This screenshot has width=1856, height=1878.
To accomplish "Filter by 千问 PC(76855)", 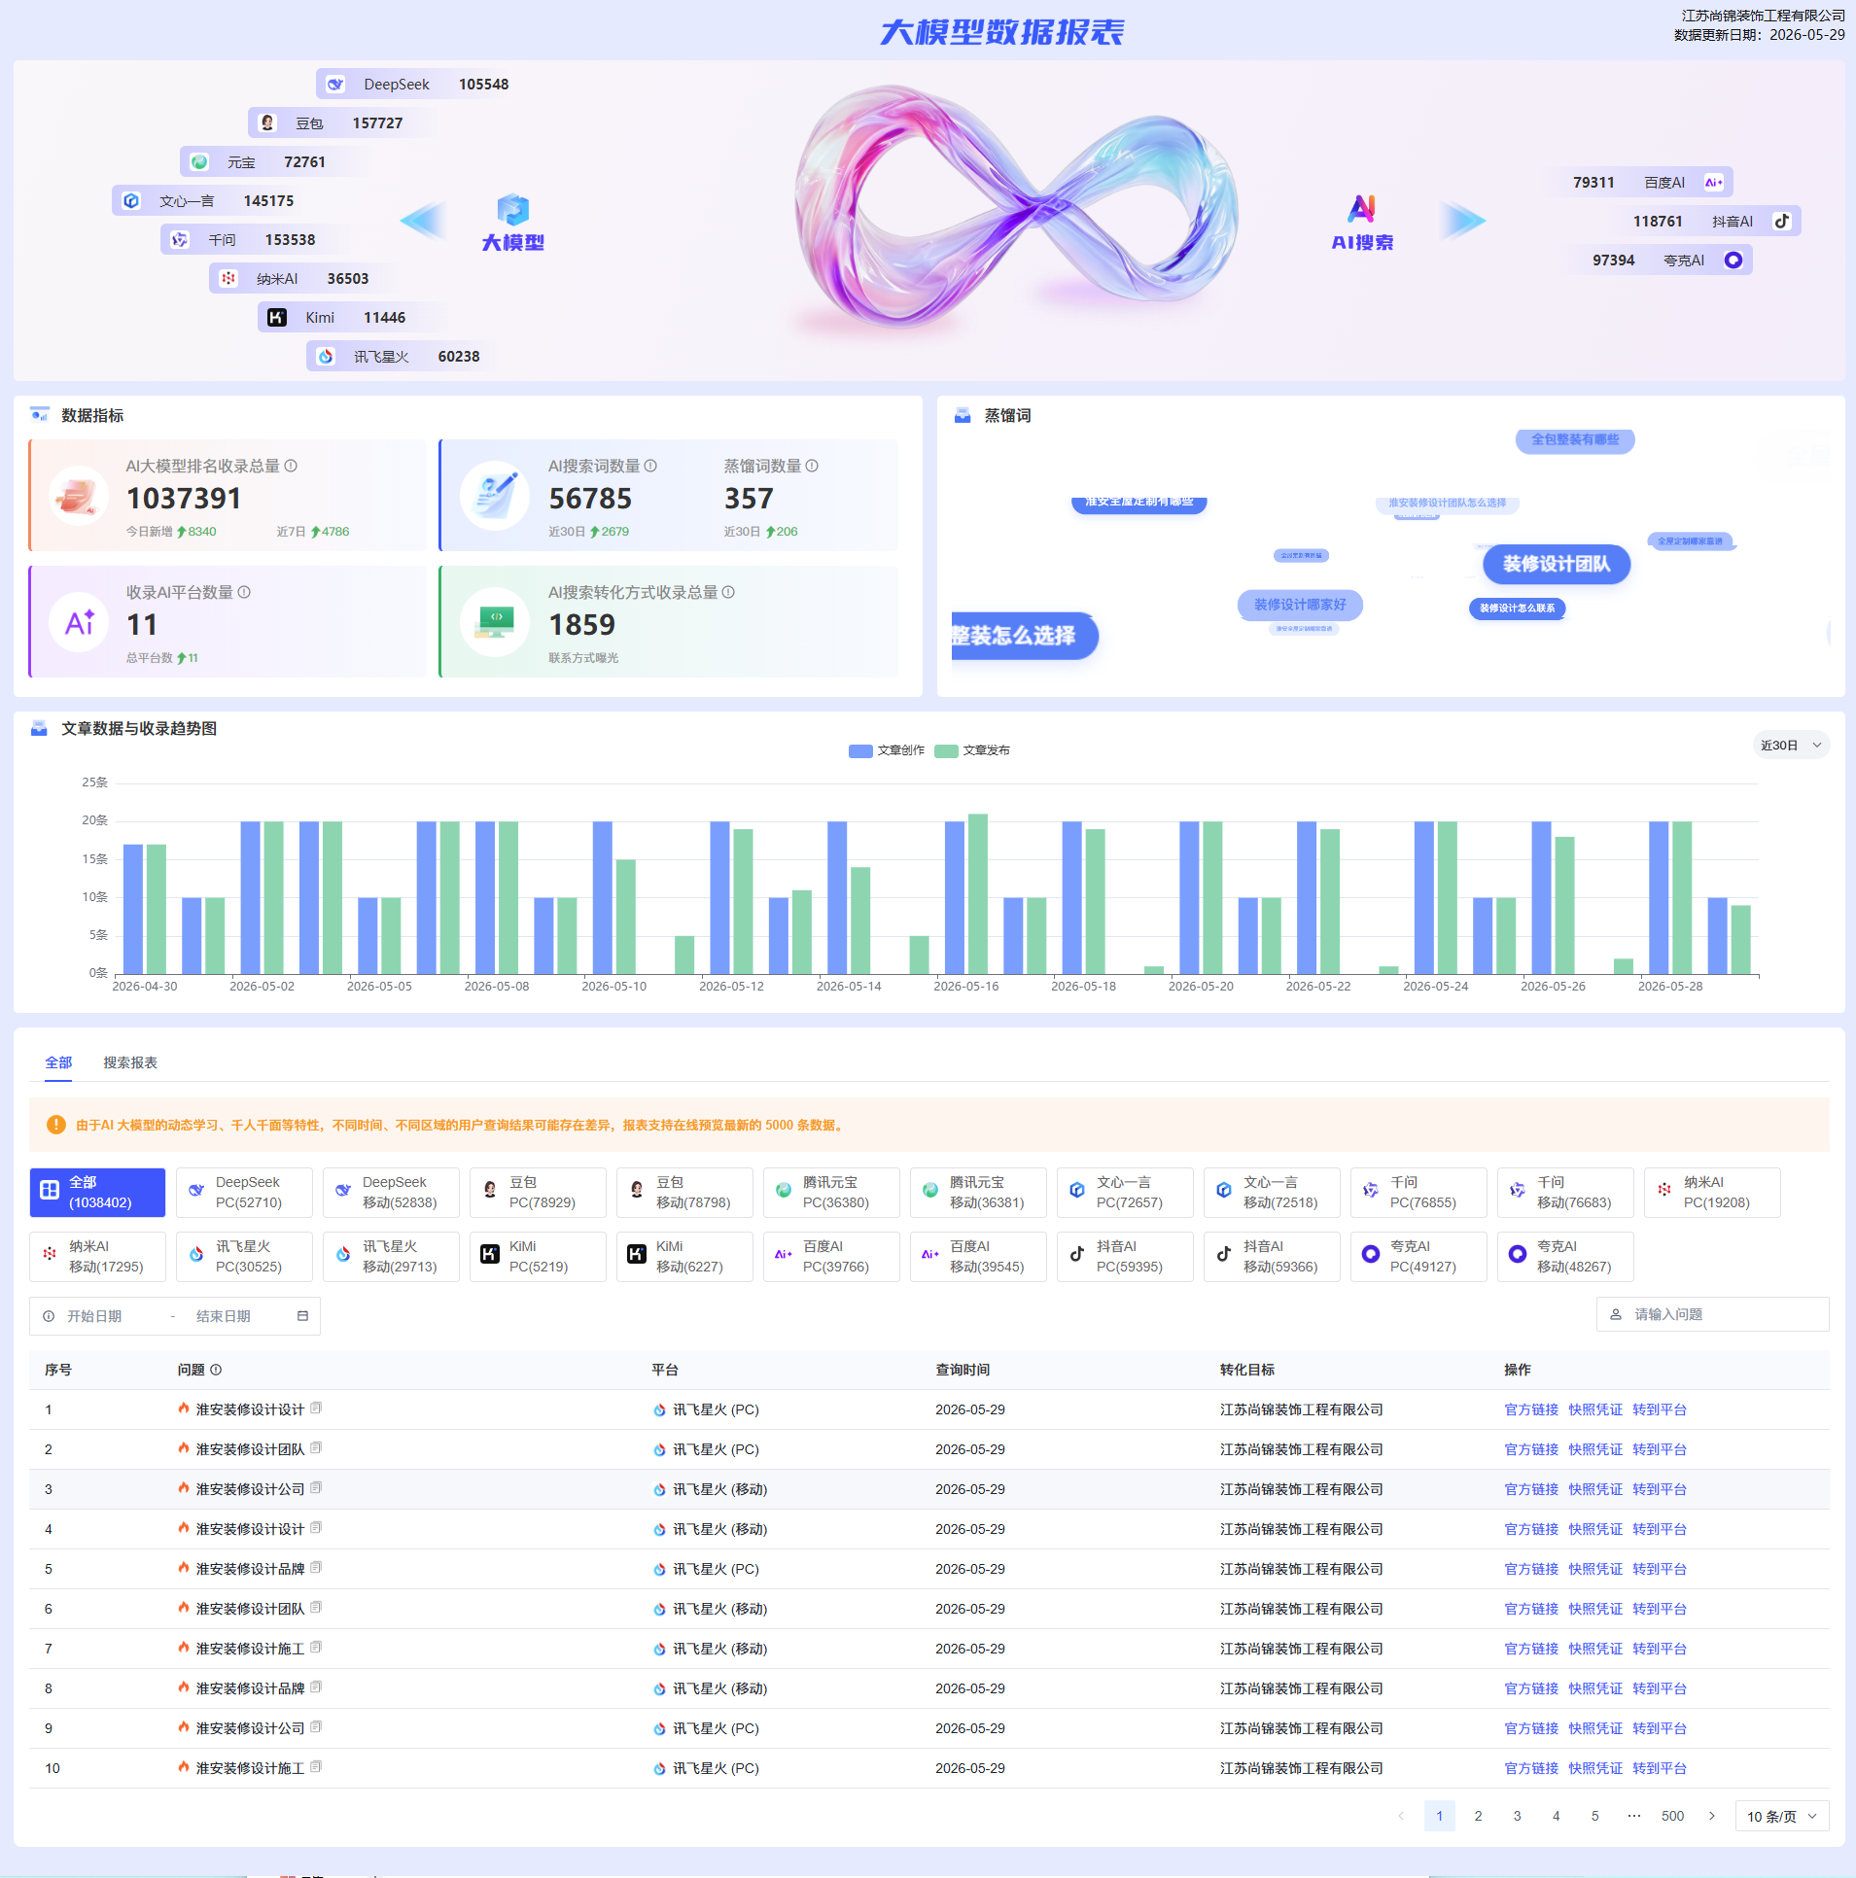I will [1418, 1193].
